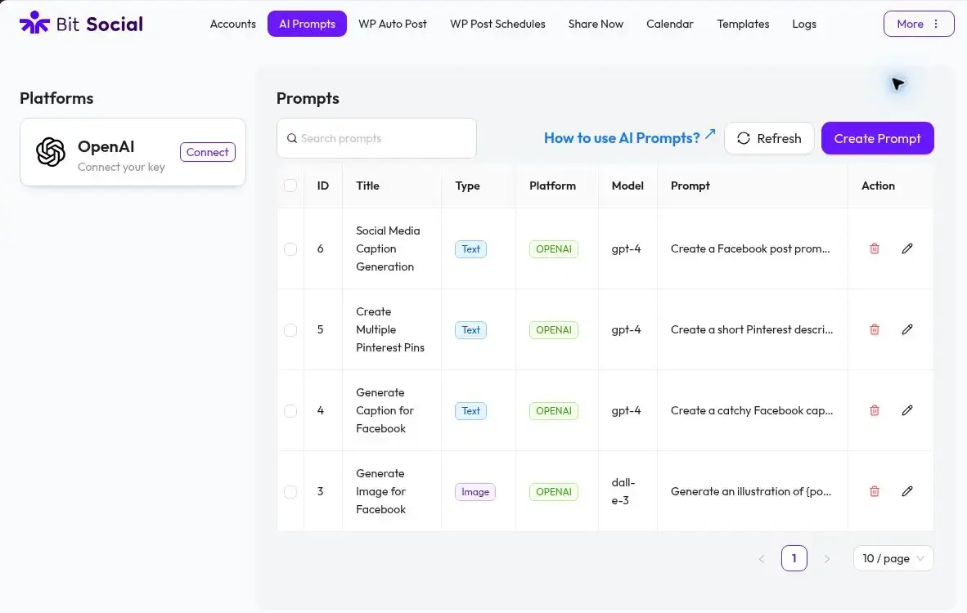
Task: Check the box for prompt ID 6
Action: tap(290, 249)
